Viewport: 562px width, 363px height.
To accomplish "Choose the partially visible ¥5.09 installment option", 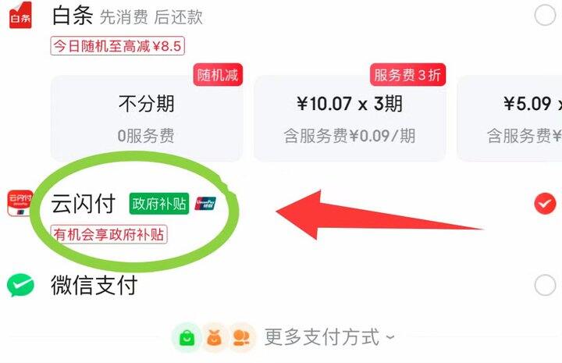I will pos(509,118).
